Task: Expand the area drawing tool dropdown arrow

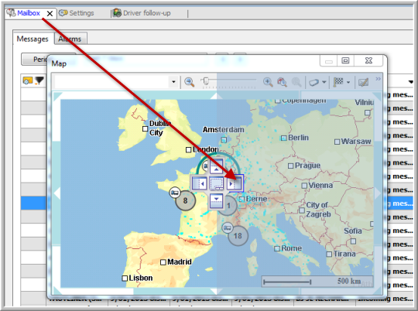Action: click(324, 82)
